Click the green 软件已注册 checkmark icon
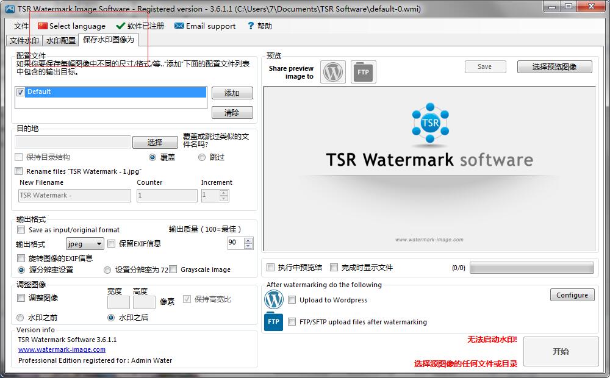Image resolution: width=610 pixels, height=378 pixels. tap(120, 26)
